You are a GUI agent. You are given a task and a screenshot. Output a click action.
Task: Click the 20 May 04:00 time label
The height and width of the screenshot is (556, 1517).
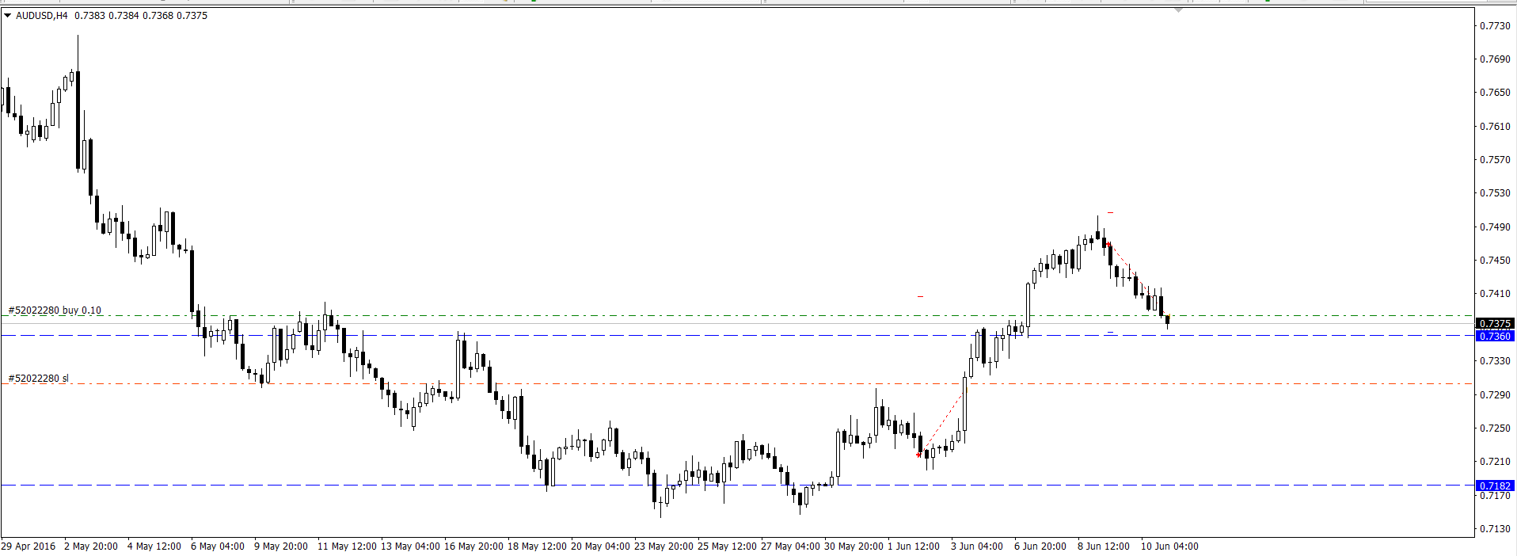[600, 546]
